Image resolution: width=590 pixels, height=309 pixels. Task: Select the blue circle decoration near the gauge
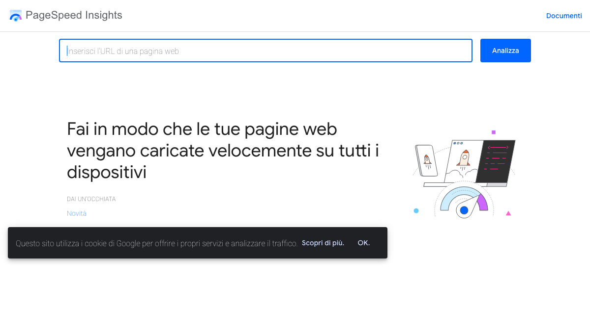(416, 210)
